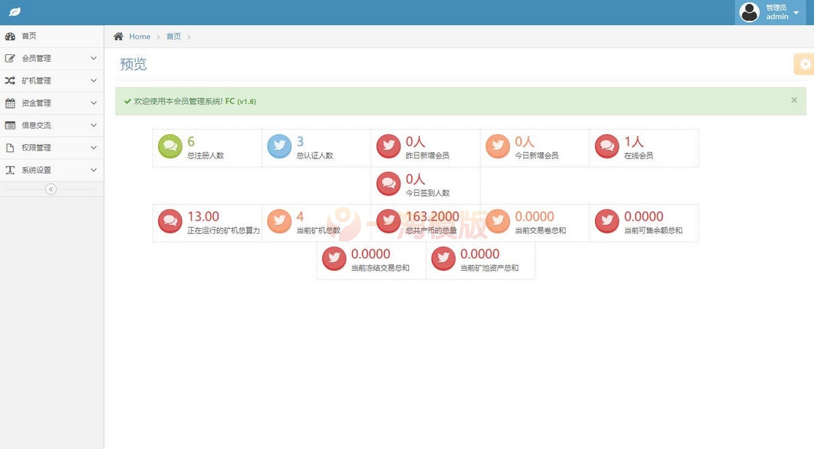This screenshot has height=449, width=814.
Task: Click the blue 总认证人数 bird icon
Action: coord(279,146)
